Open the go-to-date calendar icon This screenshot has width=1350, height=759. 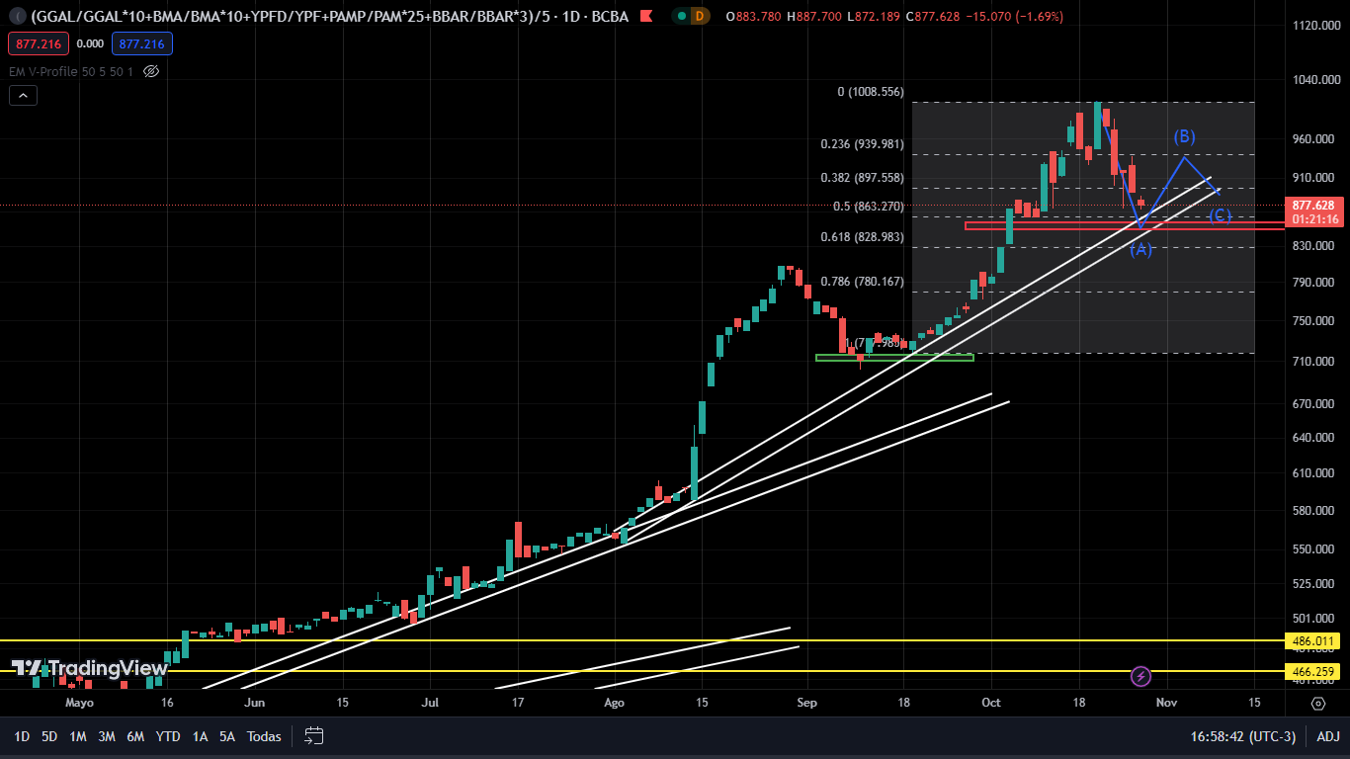pyautogui.click(x=314, y=735)
